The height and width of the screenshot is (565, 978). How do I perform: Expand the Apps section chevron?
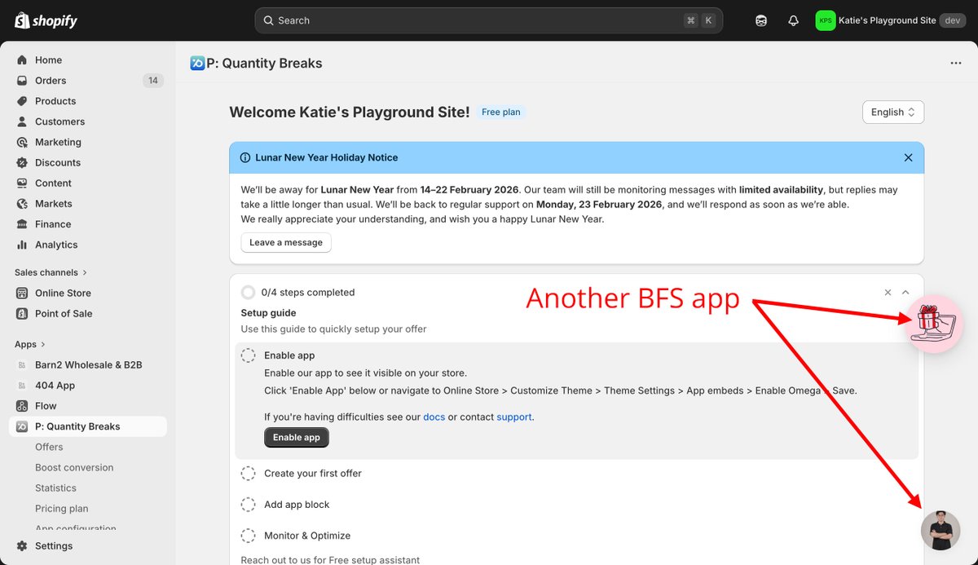pyautogui.click(x=43, y=345)
